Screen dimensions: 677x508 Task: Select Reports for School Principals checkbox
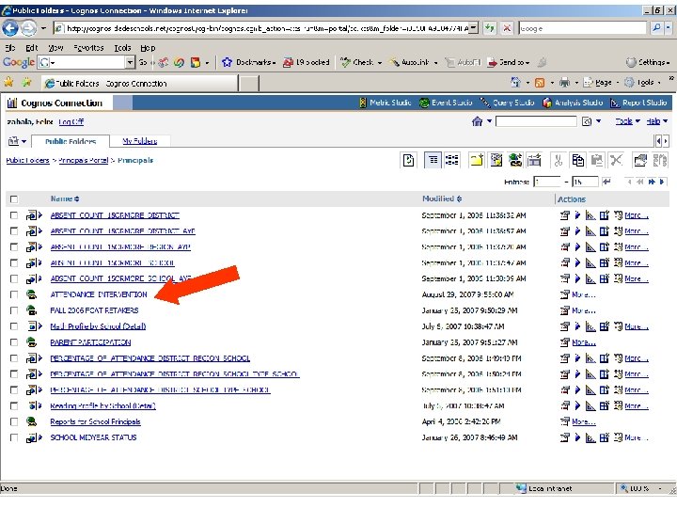[14, 422]
